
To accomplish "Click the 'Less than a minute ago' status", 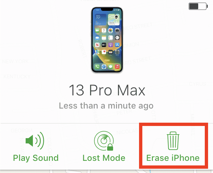I will pyautogui.click(x=106, y=106).
